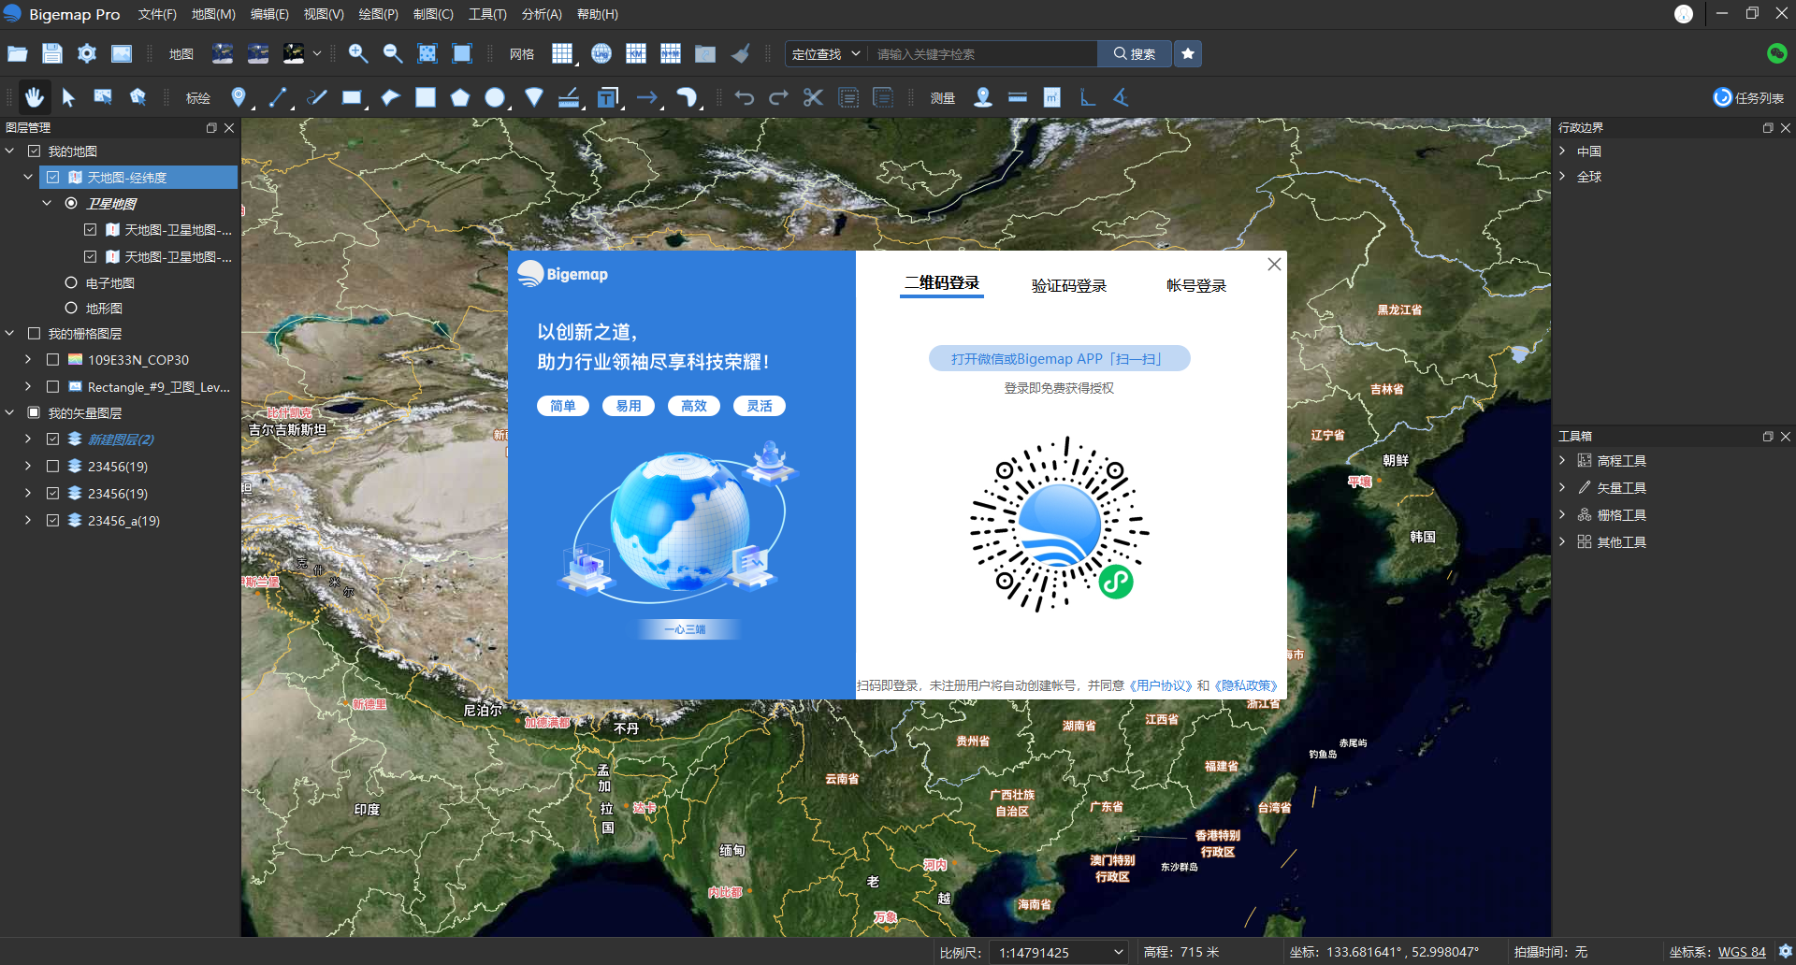Pick the freehand curve drawing tool
The width and height of the screenshot is (1796, 965).
[317, 97]
